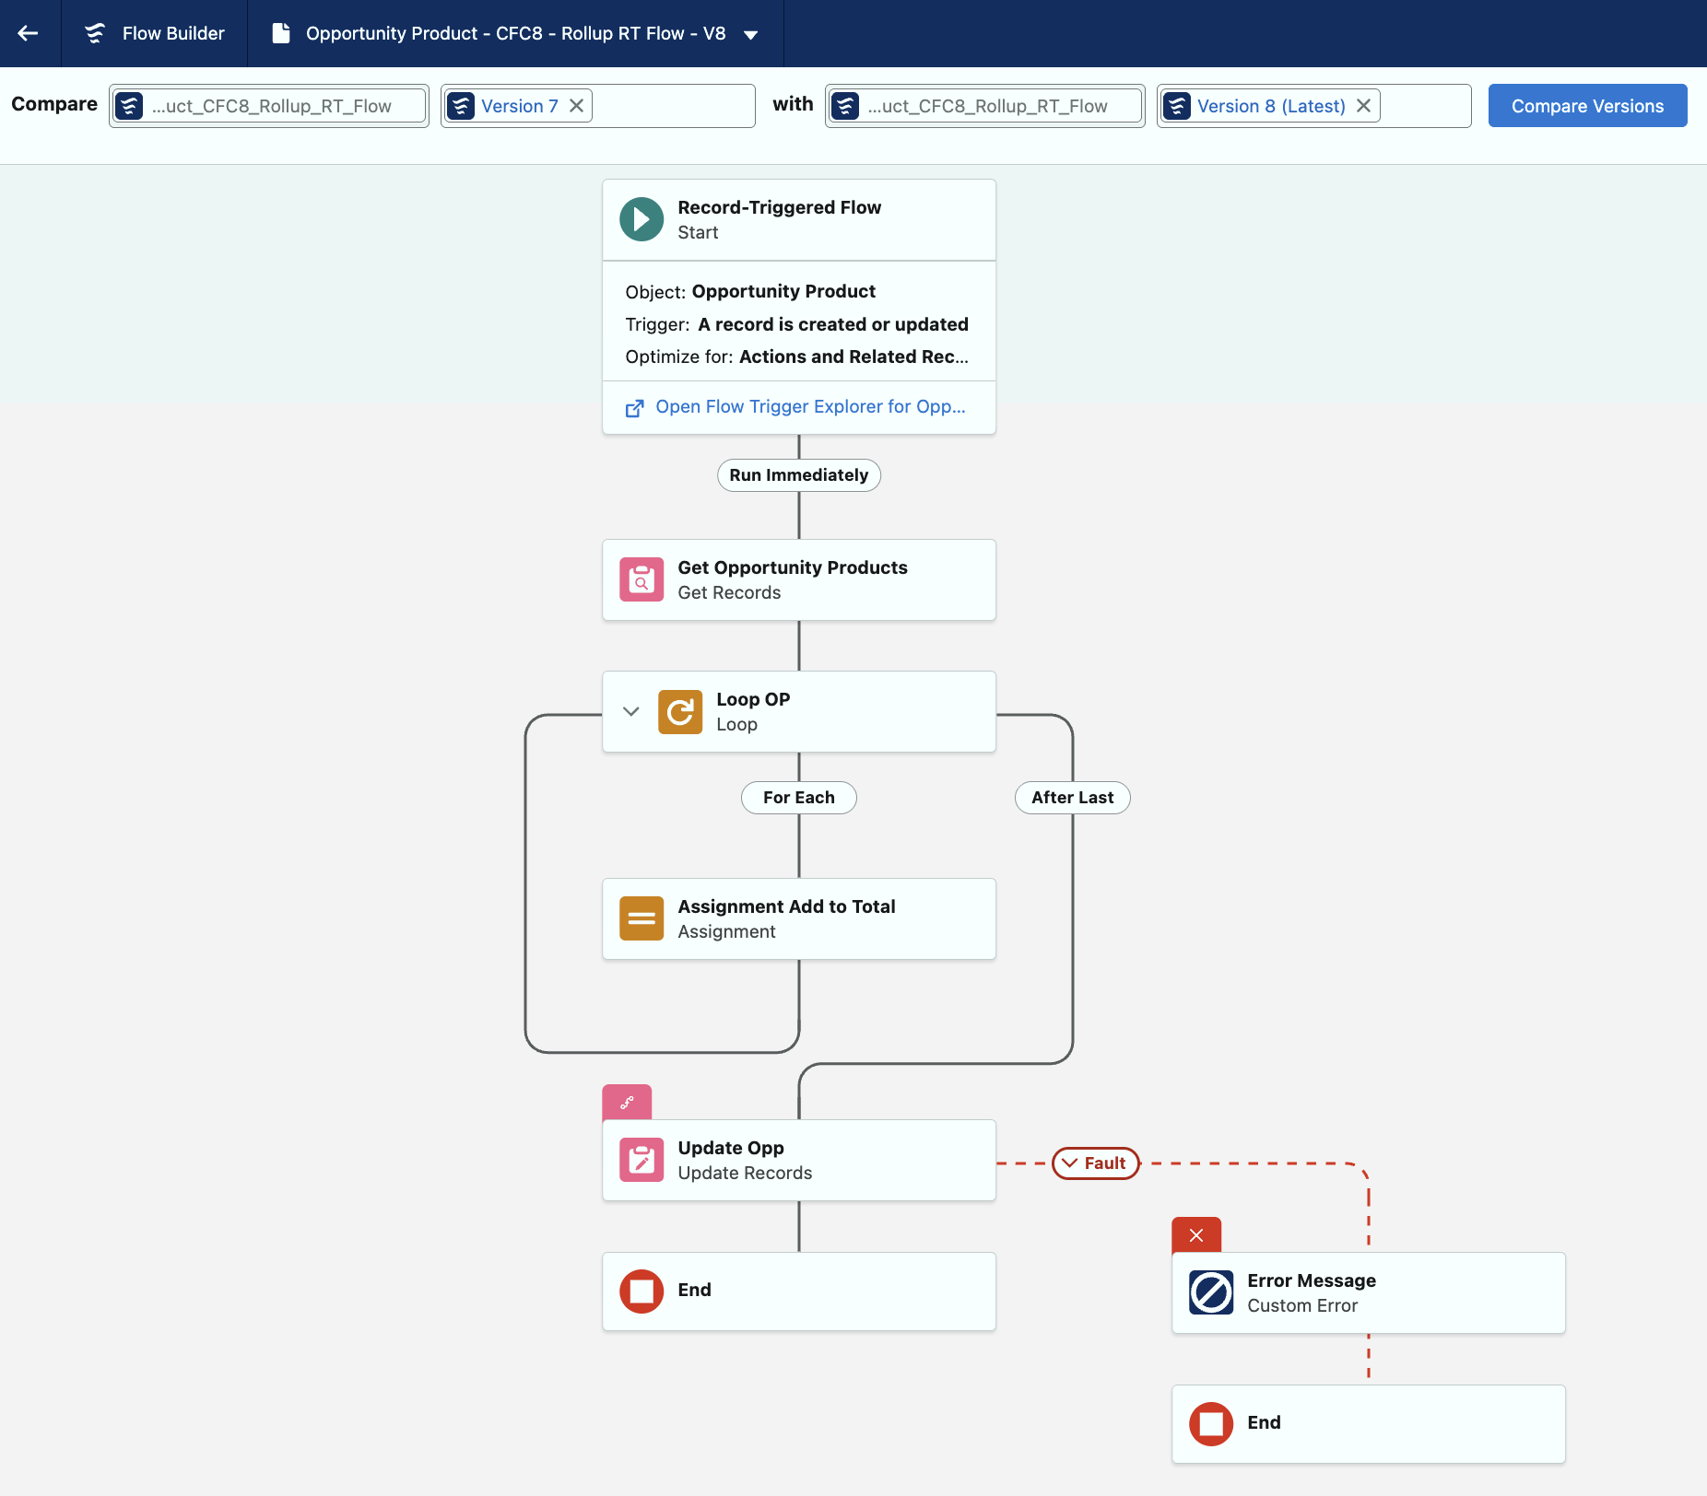Click the first flow name field
The height and width of the screenshot is (1496, 1707).
(x=269, y=106)
